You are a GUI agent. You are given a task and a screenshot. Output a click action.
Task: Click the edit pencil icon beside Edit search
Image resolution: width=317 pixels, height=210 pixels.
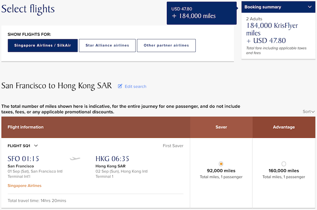coord(120,86)
